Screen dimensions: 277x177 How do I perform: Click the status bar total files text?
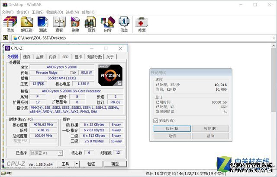click(186, 174)
